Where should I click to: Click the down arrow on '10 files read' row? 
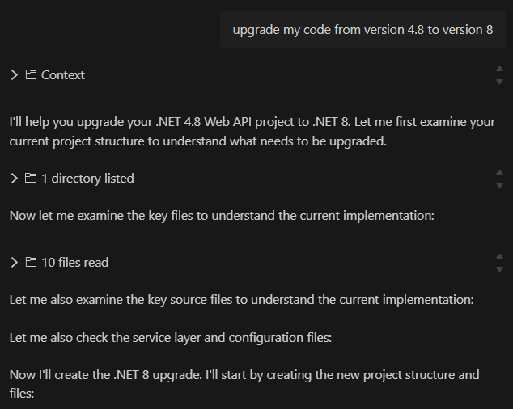(x=499, y=269)
